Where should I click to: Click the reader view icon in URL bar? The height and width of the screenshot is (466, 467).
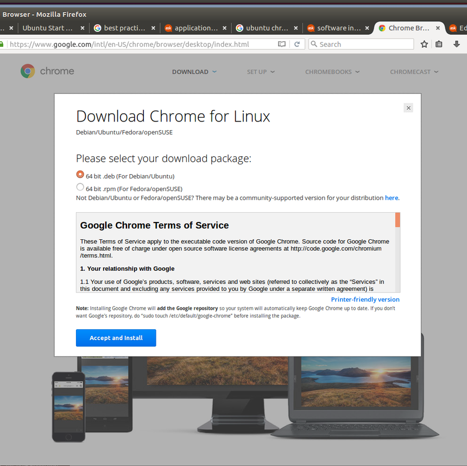point(282,44)
